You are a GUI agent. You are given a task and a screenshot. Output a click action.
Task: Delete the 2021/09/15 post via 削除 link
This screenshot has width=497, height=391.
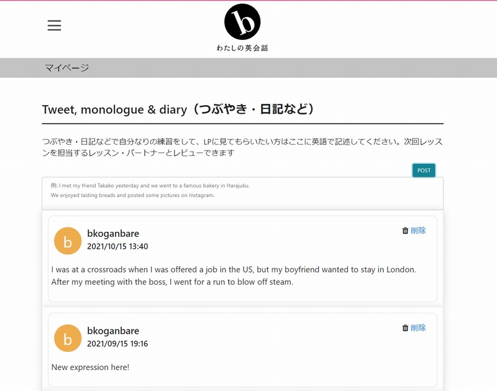pyautogui.click(x=418, y=328)
